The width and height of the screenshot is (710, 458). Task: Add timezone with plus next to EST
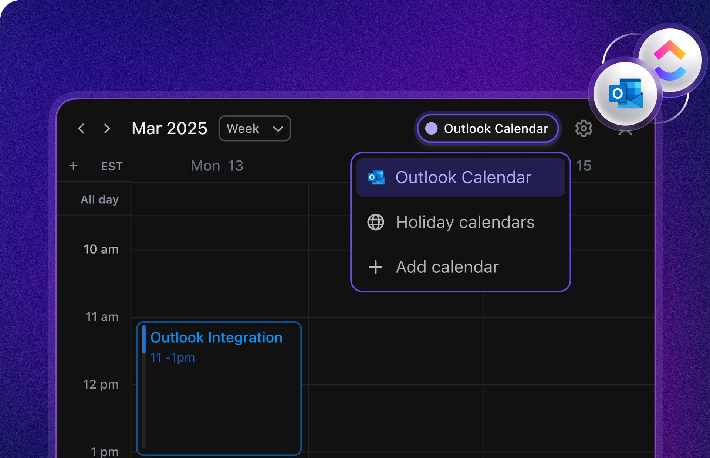(73, 166)
